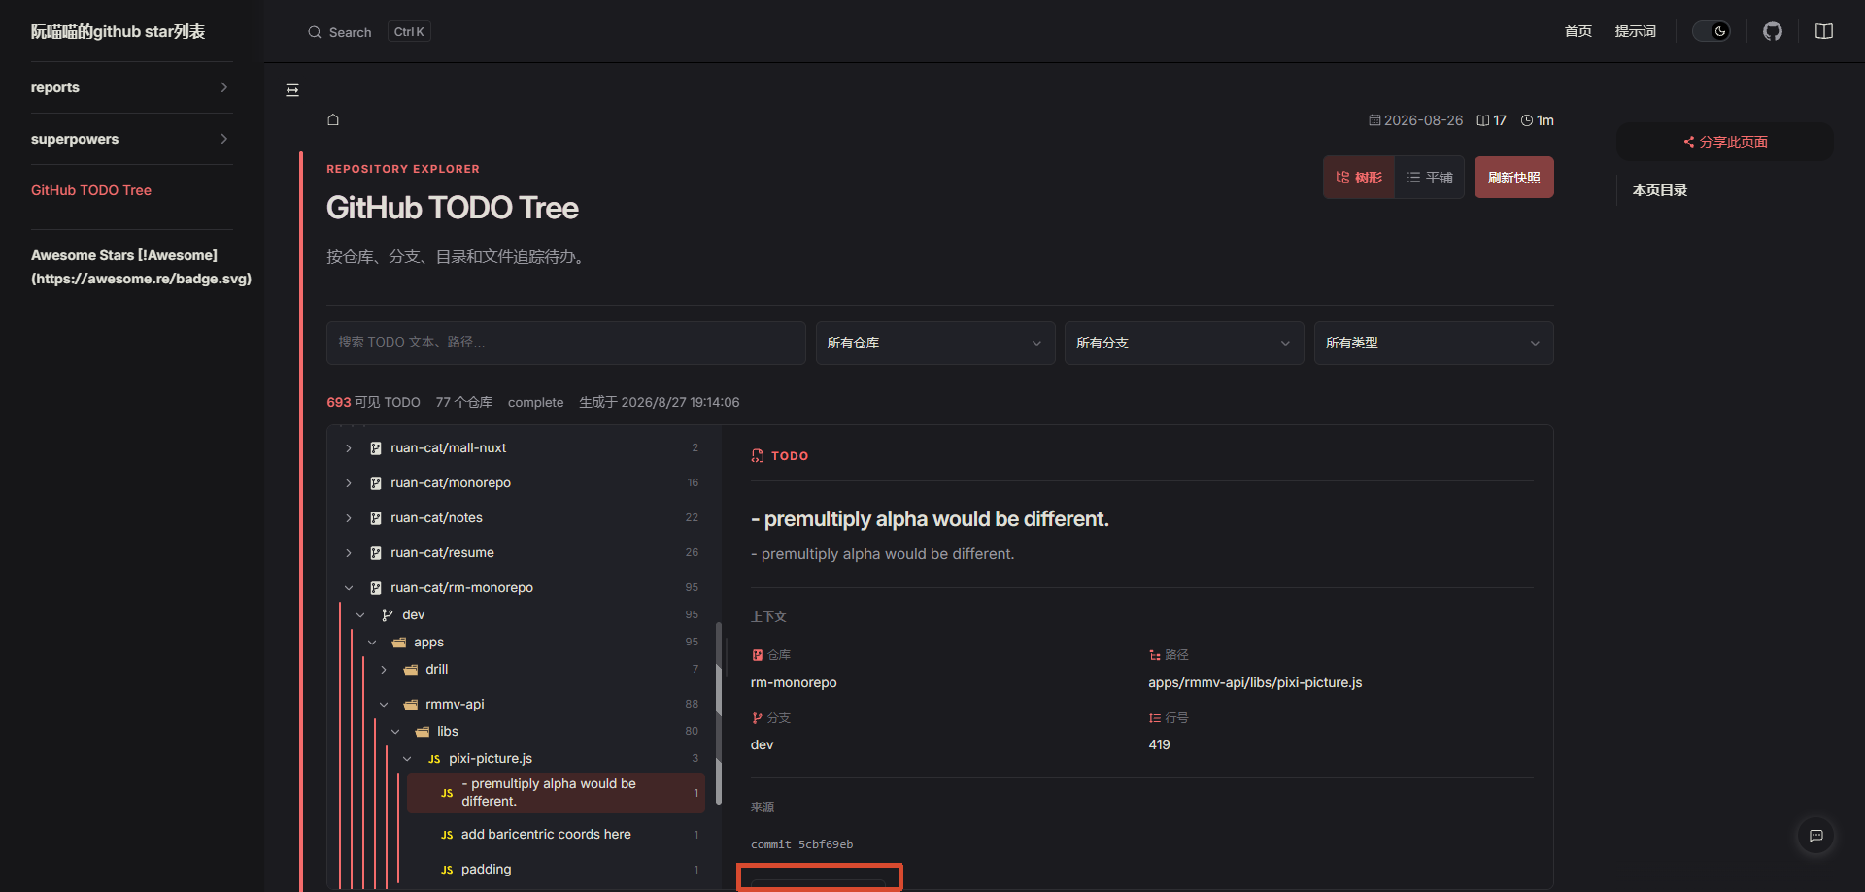Screen dimensions: 1865x892
Task: Open 首页 navigation link
Action: click(1578, 31)
